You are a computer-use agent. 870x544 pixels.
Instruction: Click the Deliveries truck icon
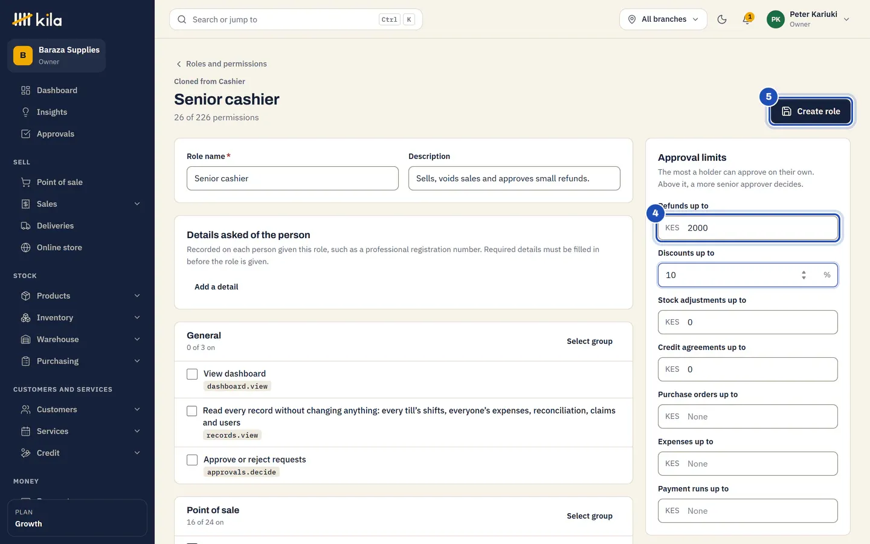point(25,226)
